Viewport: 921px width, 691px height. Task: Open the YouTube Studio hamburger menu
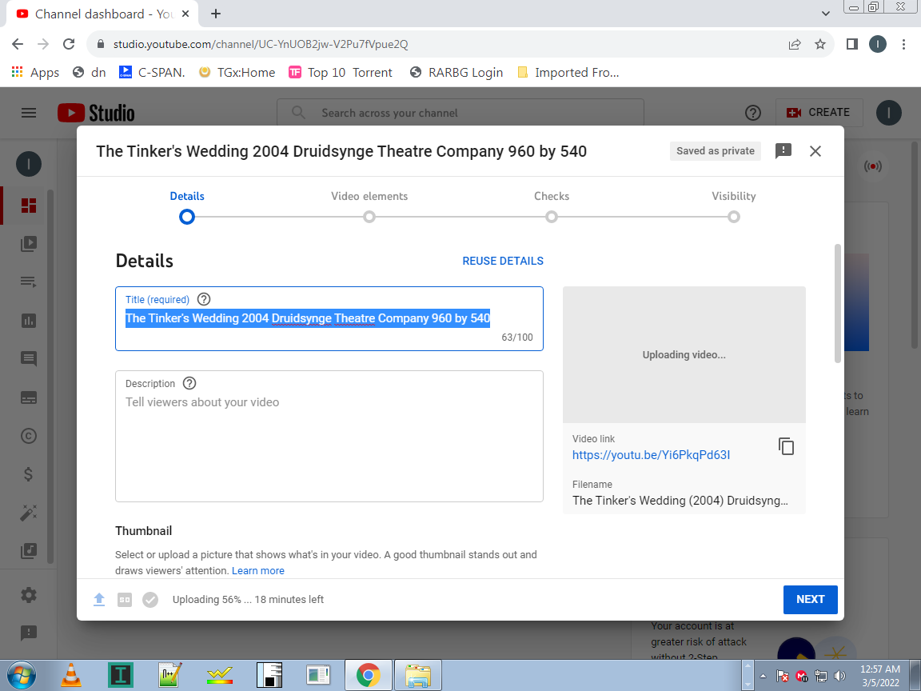click(x=28, y=113)
